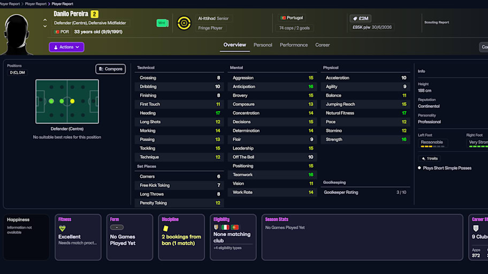
Task: Click the green Wnt status badge
Action: [162, 23]
